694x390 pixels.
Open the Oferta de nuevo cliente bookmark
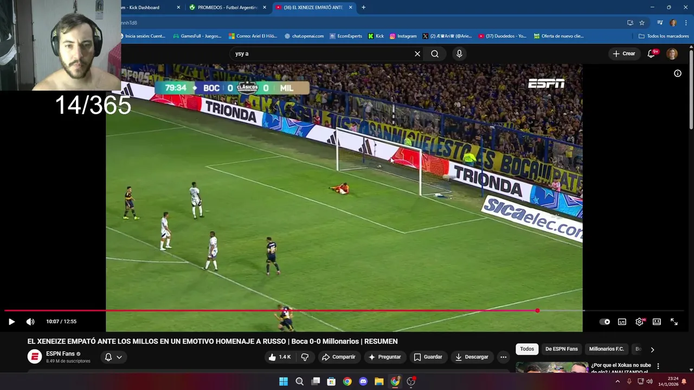[x=559, y=36]
